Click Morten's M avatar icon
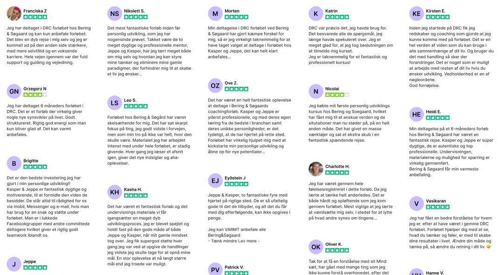This screenshot has height=275, width=500. [x=215, y=14]
